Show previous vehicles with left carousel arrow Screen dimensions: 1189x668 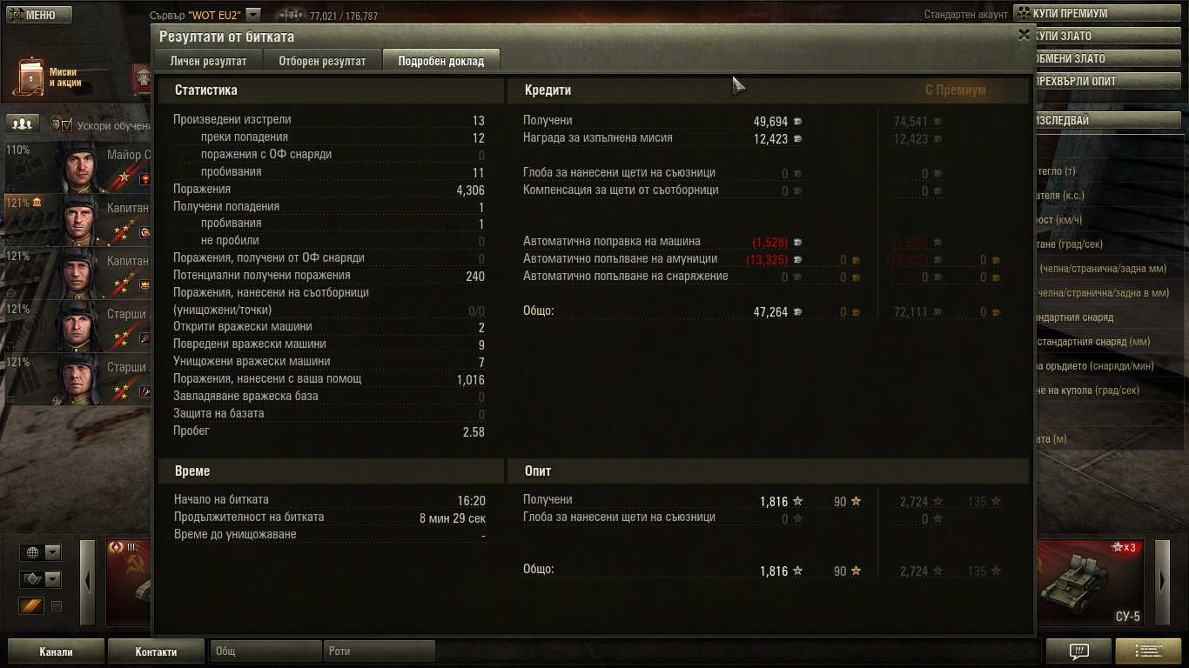[87, 583]
